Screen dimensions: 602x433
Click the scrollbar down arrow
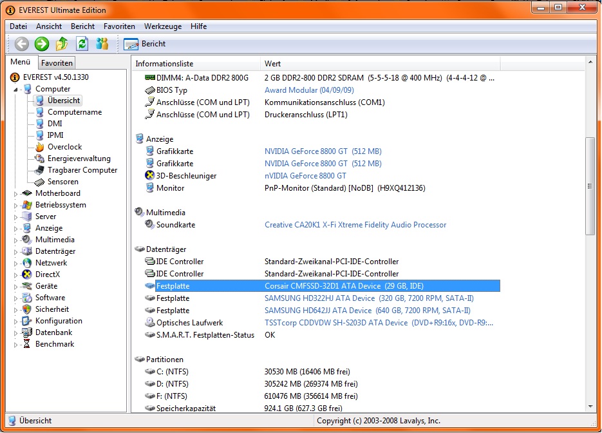(x=590, y=407)
